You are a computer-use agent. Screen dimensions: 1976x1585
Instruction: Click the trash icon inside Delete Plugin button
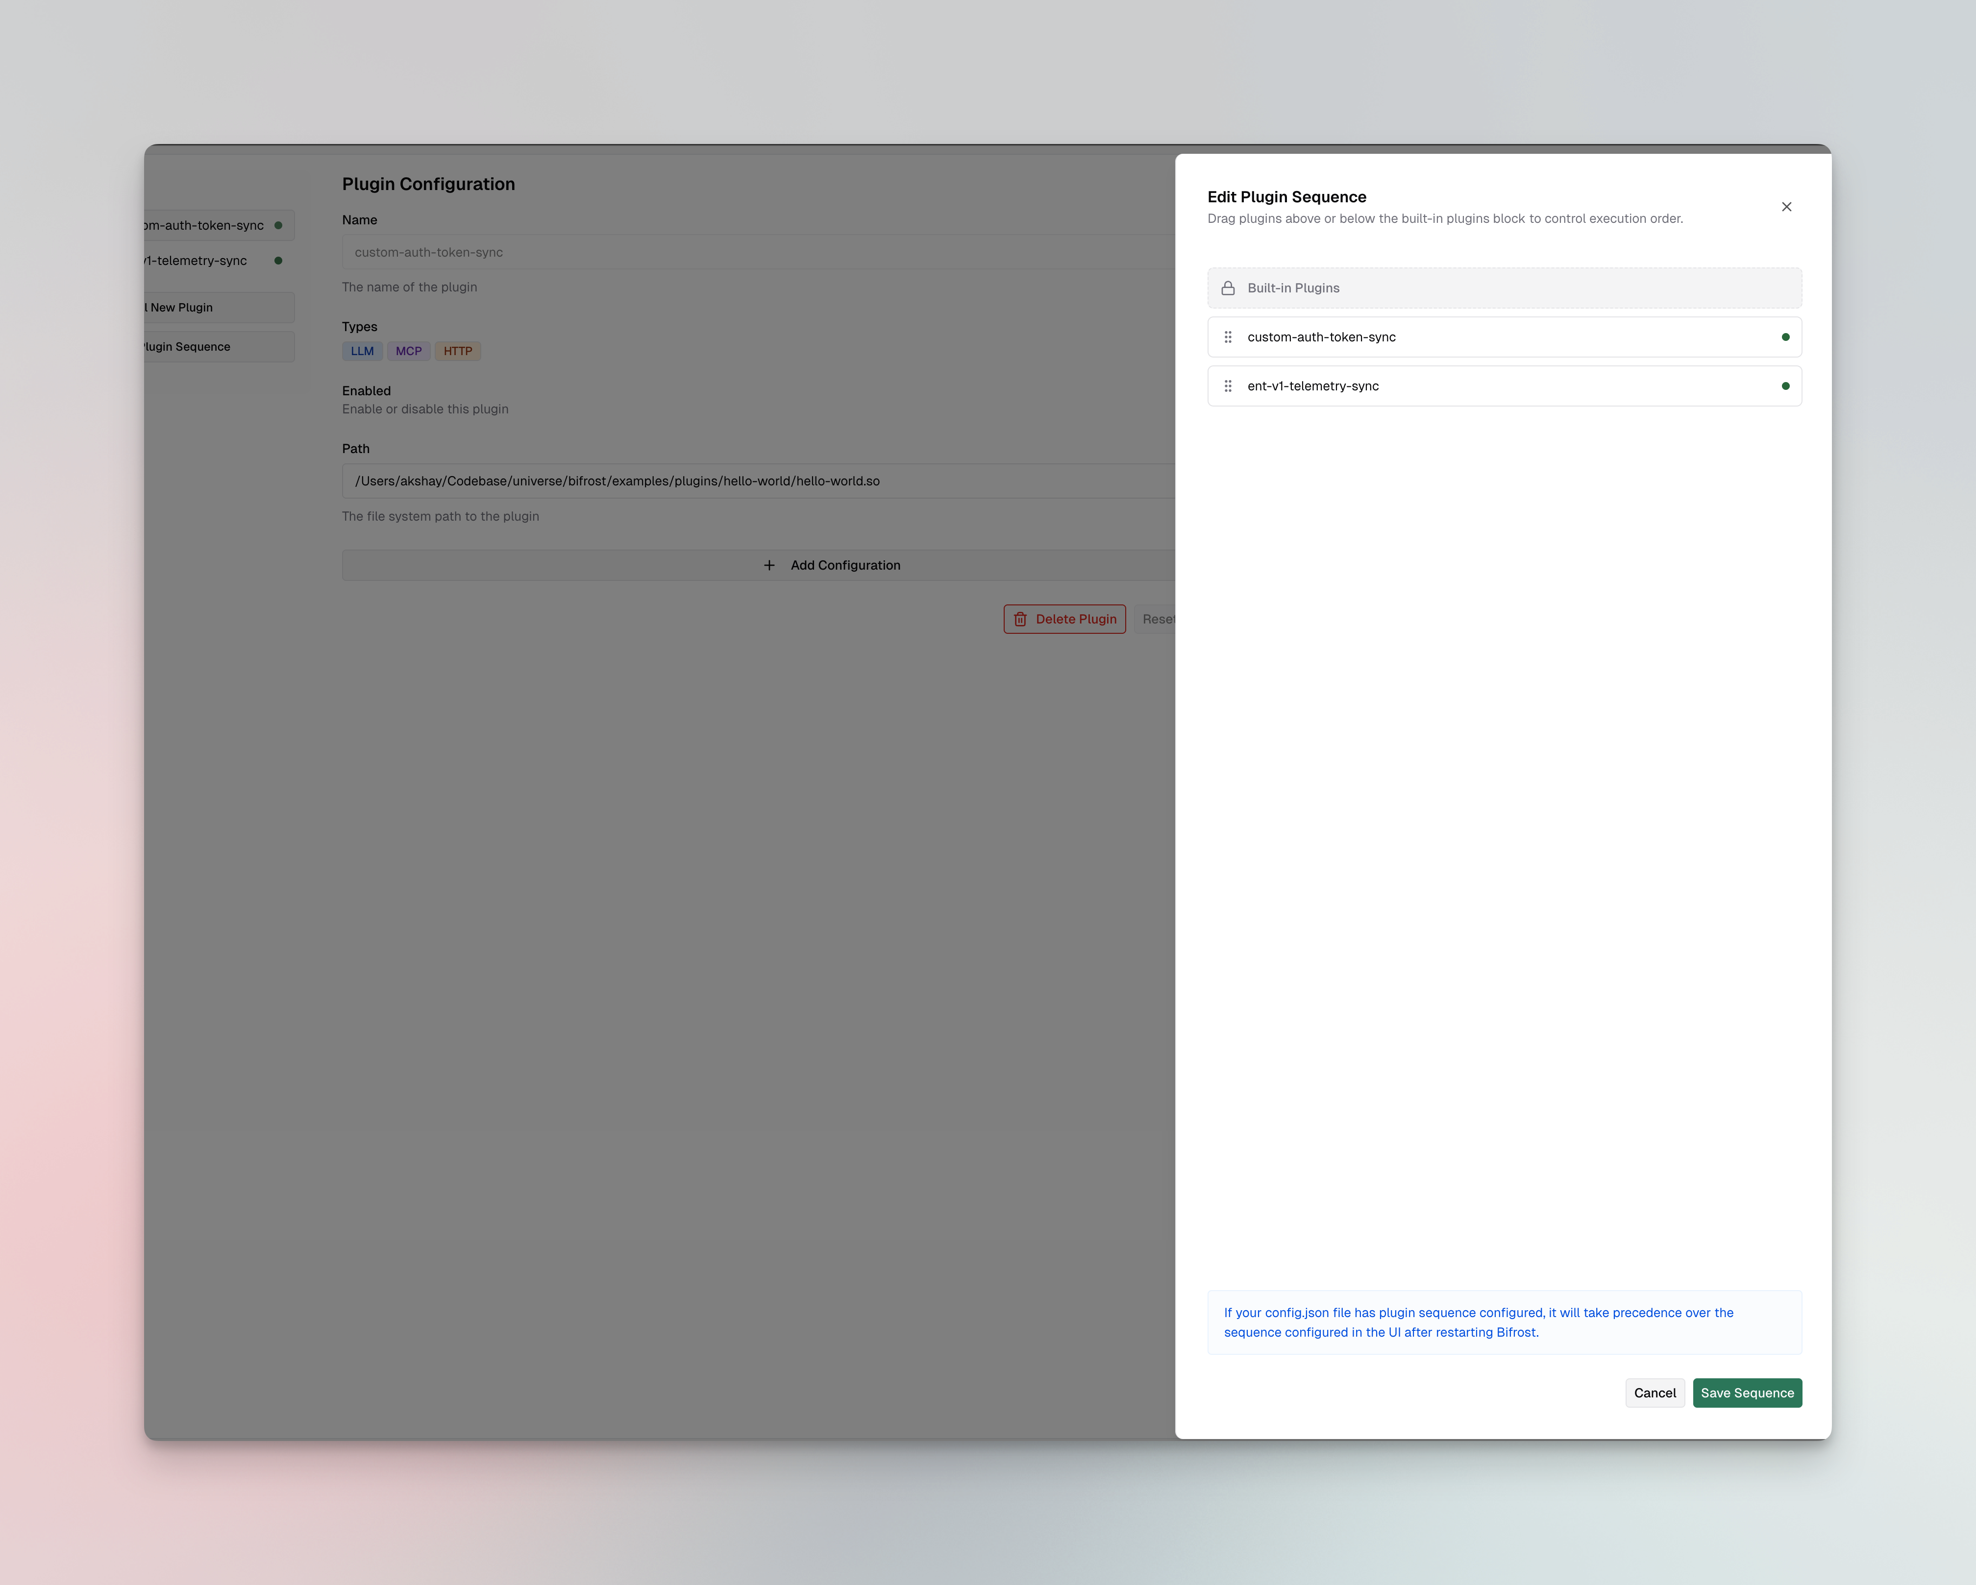(x=1020, y=619)
